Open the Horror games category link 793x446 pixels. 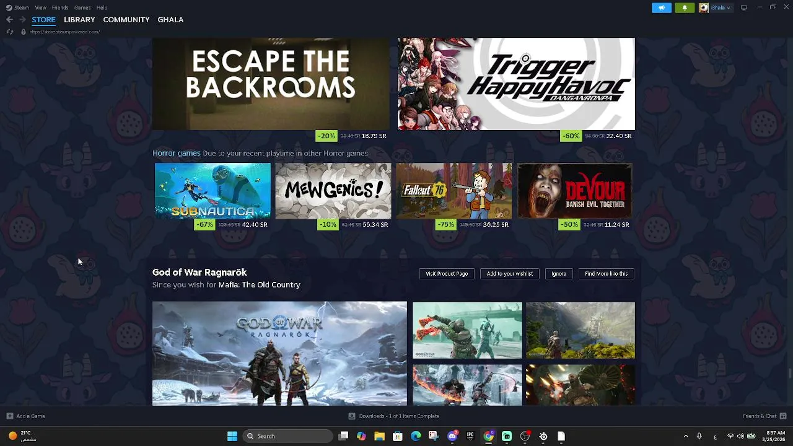coord(177,153)
